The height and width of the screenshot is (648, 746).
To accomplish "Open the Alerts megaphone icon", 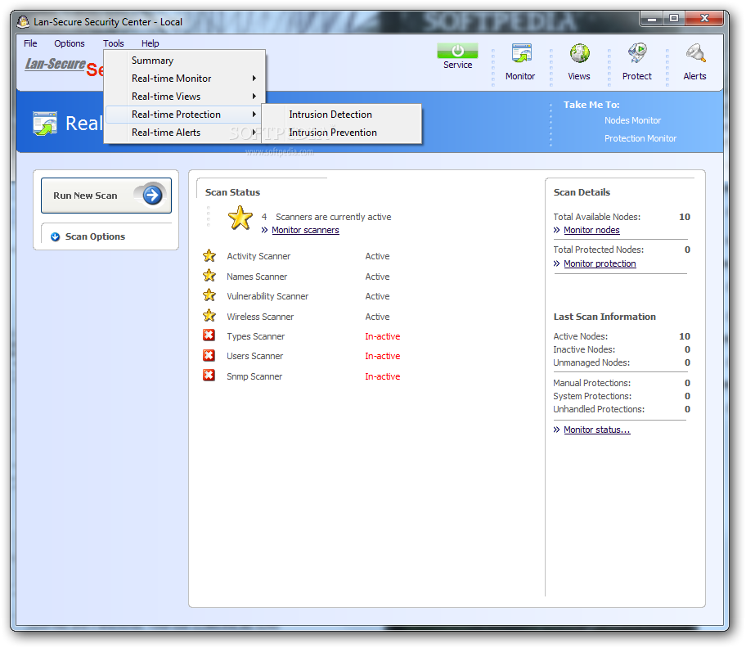I will (x=695, y=53).
